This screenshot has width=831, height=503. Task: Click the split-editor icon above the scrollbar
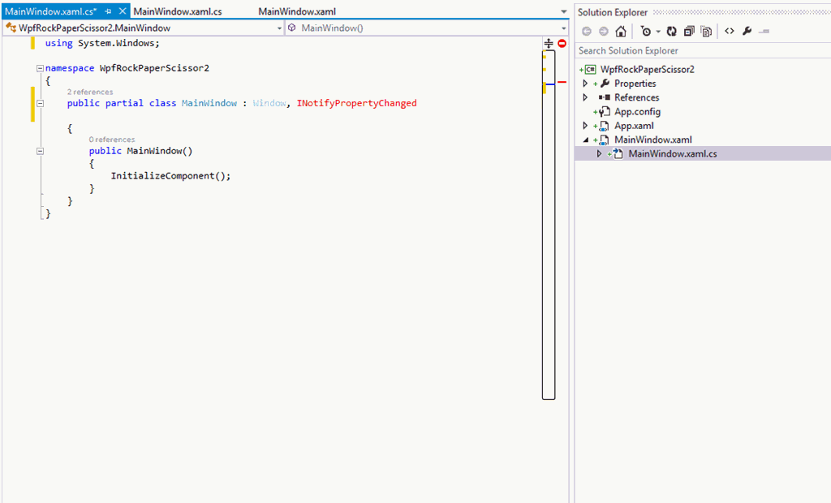[549, 43]
